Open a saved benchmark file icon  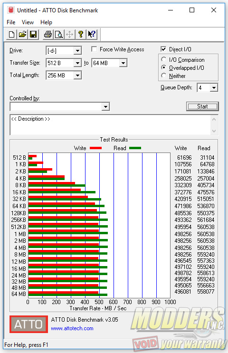(22, 34)
